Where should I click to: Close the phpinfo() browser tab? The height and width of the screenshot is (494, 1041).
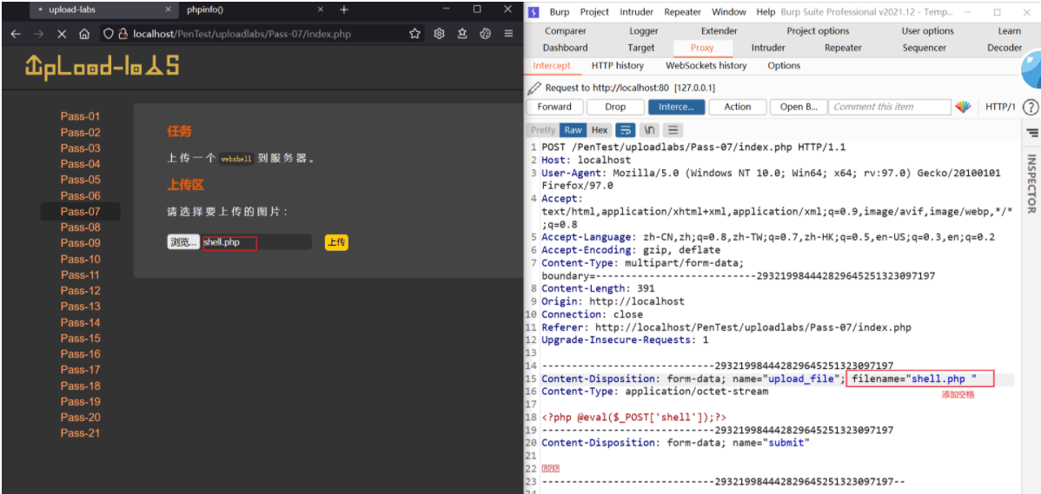point(321,10)
